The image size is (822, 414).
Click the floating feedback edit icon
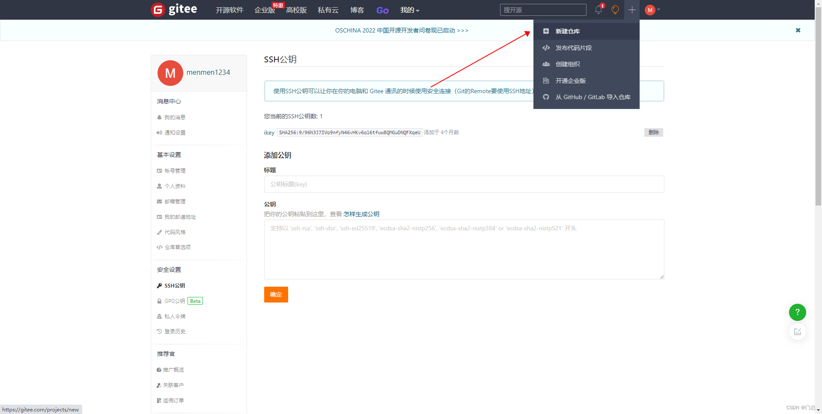tap(797, 332)
